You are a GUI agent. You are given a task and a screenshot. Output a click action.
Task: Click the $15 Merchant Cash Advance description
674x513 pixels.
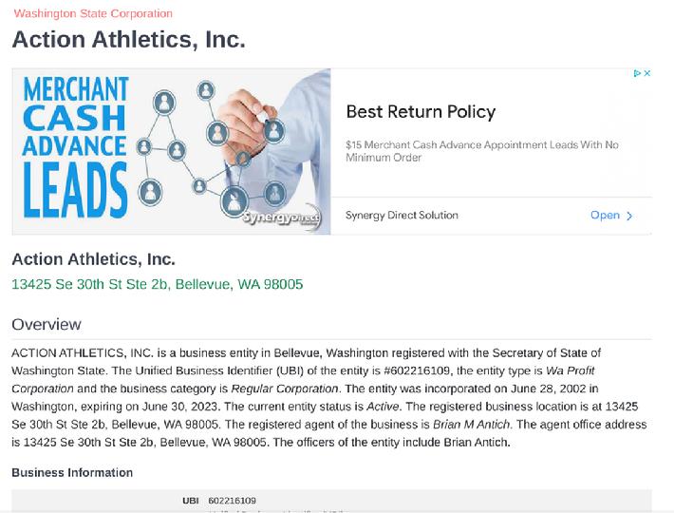pyautogui.click(x=482, y=151)
